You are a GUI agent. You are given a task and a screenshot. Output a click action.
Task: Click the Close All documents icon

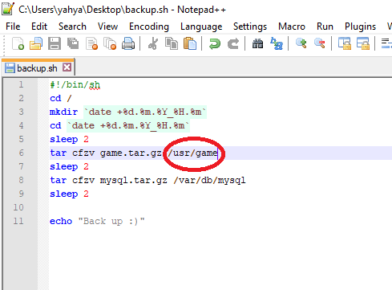[110, 43]
